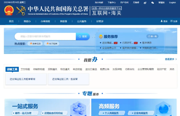Open 办事指南 navigation item
This screenshot has width=180, height=116.
pos(45,21)
